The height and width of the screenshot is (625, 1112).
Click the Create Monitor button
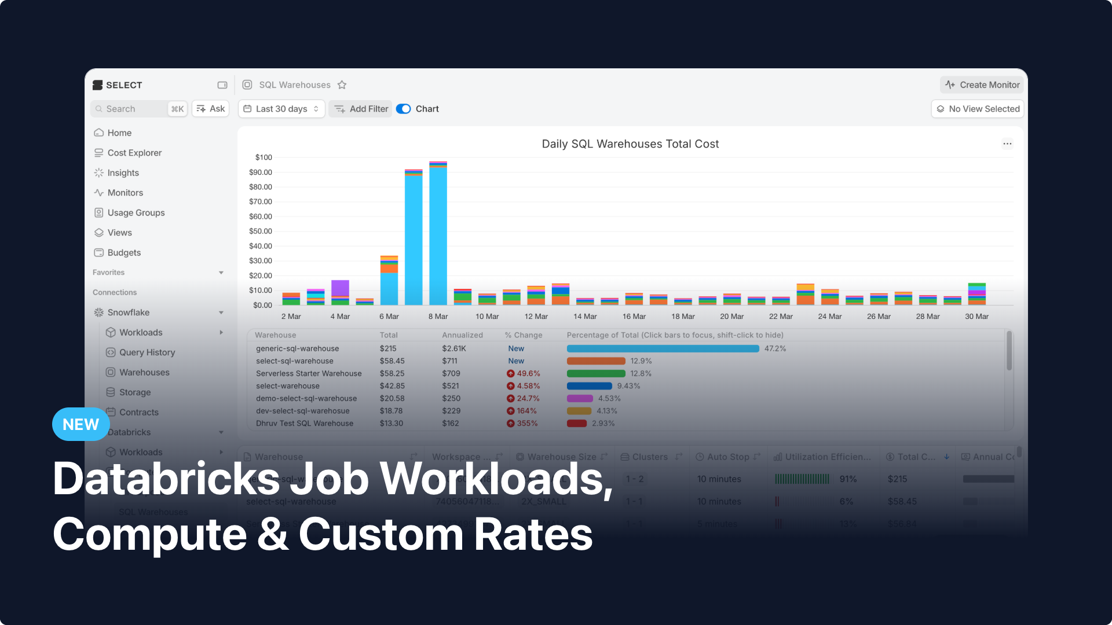pos(982,85)
